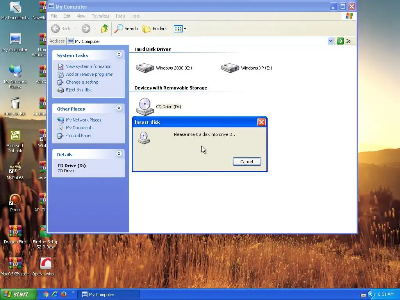
Task: Select the Windows 2000 (C:) drive icon
Action: (145, 68)
